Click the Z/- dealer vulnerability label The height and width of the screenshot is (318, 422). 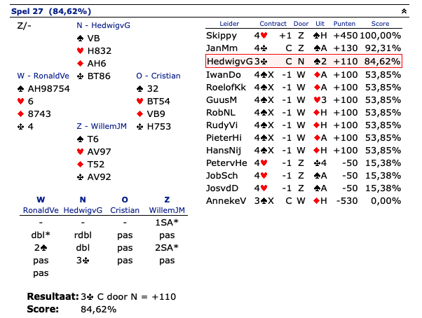(x=25, y=26)
